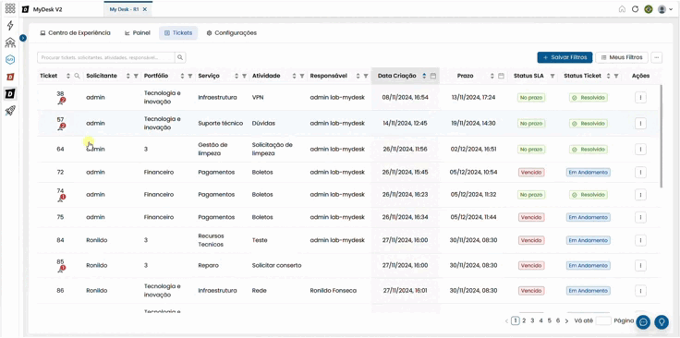Filter the Status SLA column
Screen dimensions: 680x338
pos(552,76)
